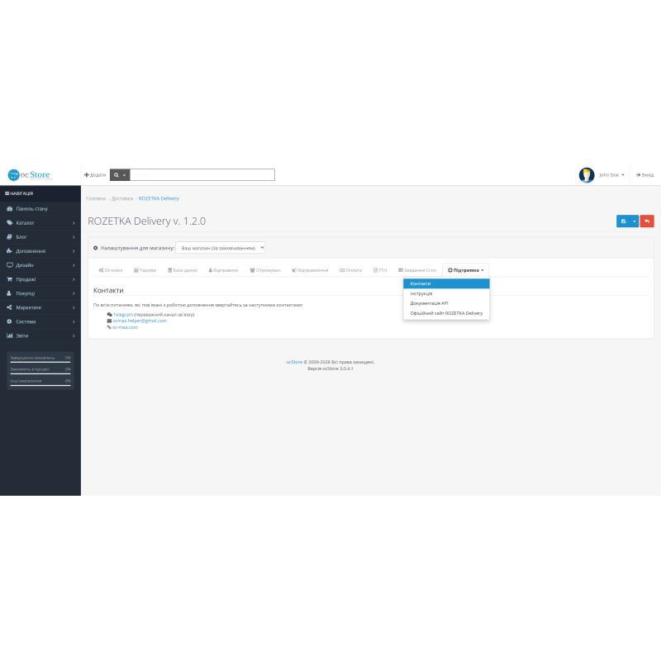The width and height of the screenshot is (661, 661).
Task: Click the Панель стану dashboard sidebar item
Action: (40, 209)
